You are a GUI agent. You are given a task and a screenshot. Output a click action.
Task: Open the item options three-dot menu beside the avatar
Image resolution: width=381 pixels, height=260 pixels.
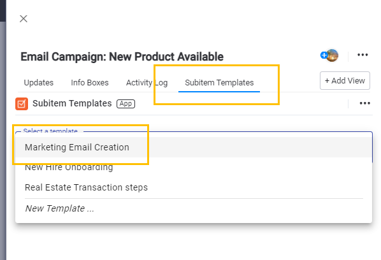(363, 55)
